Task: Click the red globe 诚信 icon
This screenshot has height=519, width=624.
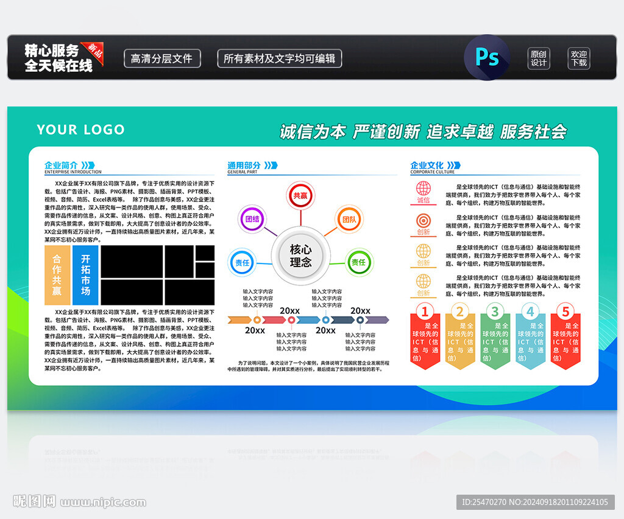Action: [424, 192]
